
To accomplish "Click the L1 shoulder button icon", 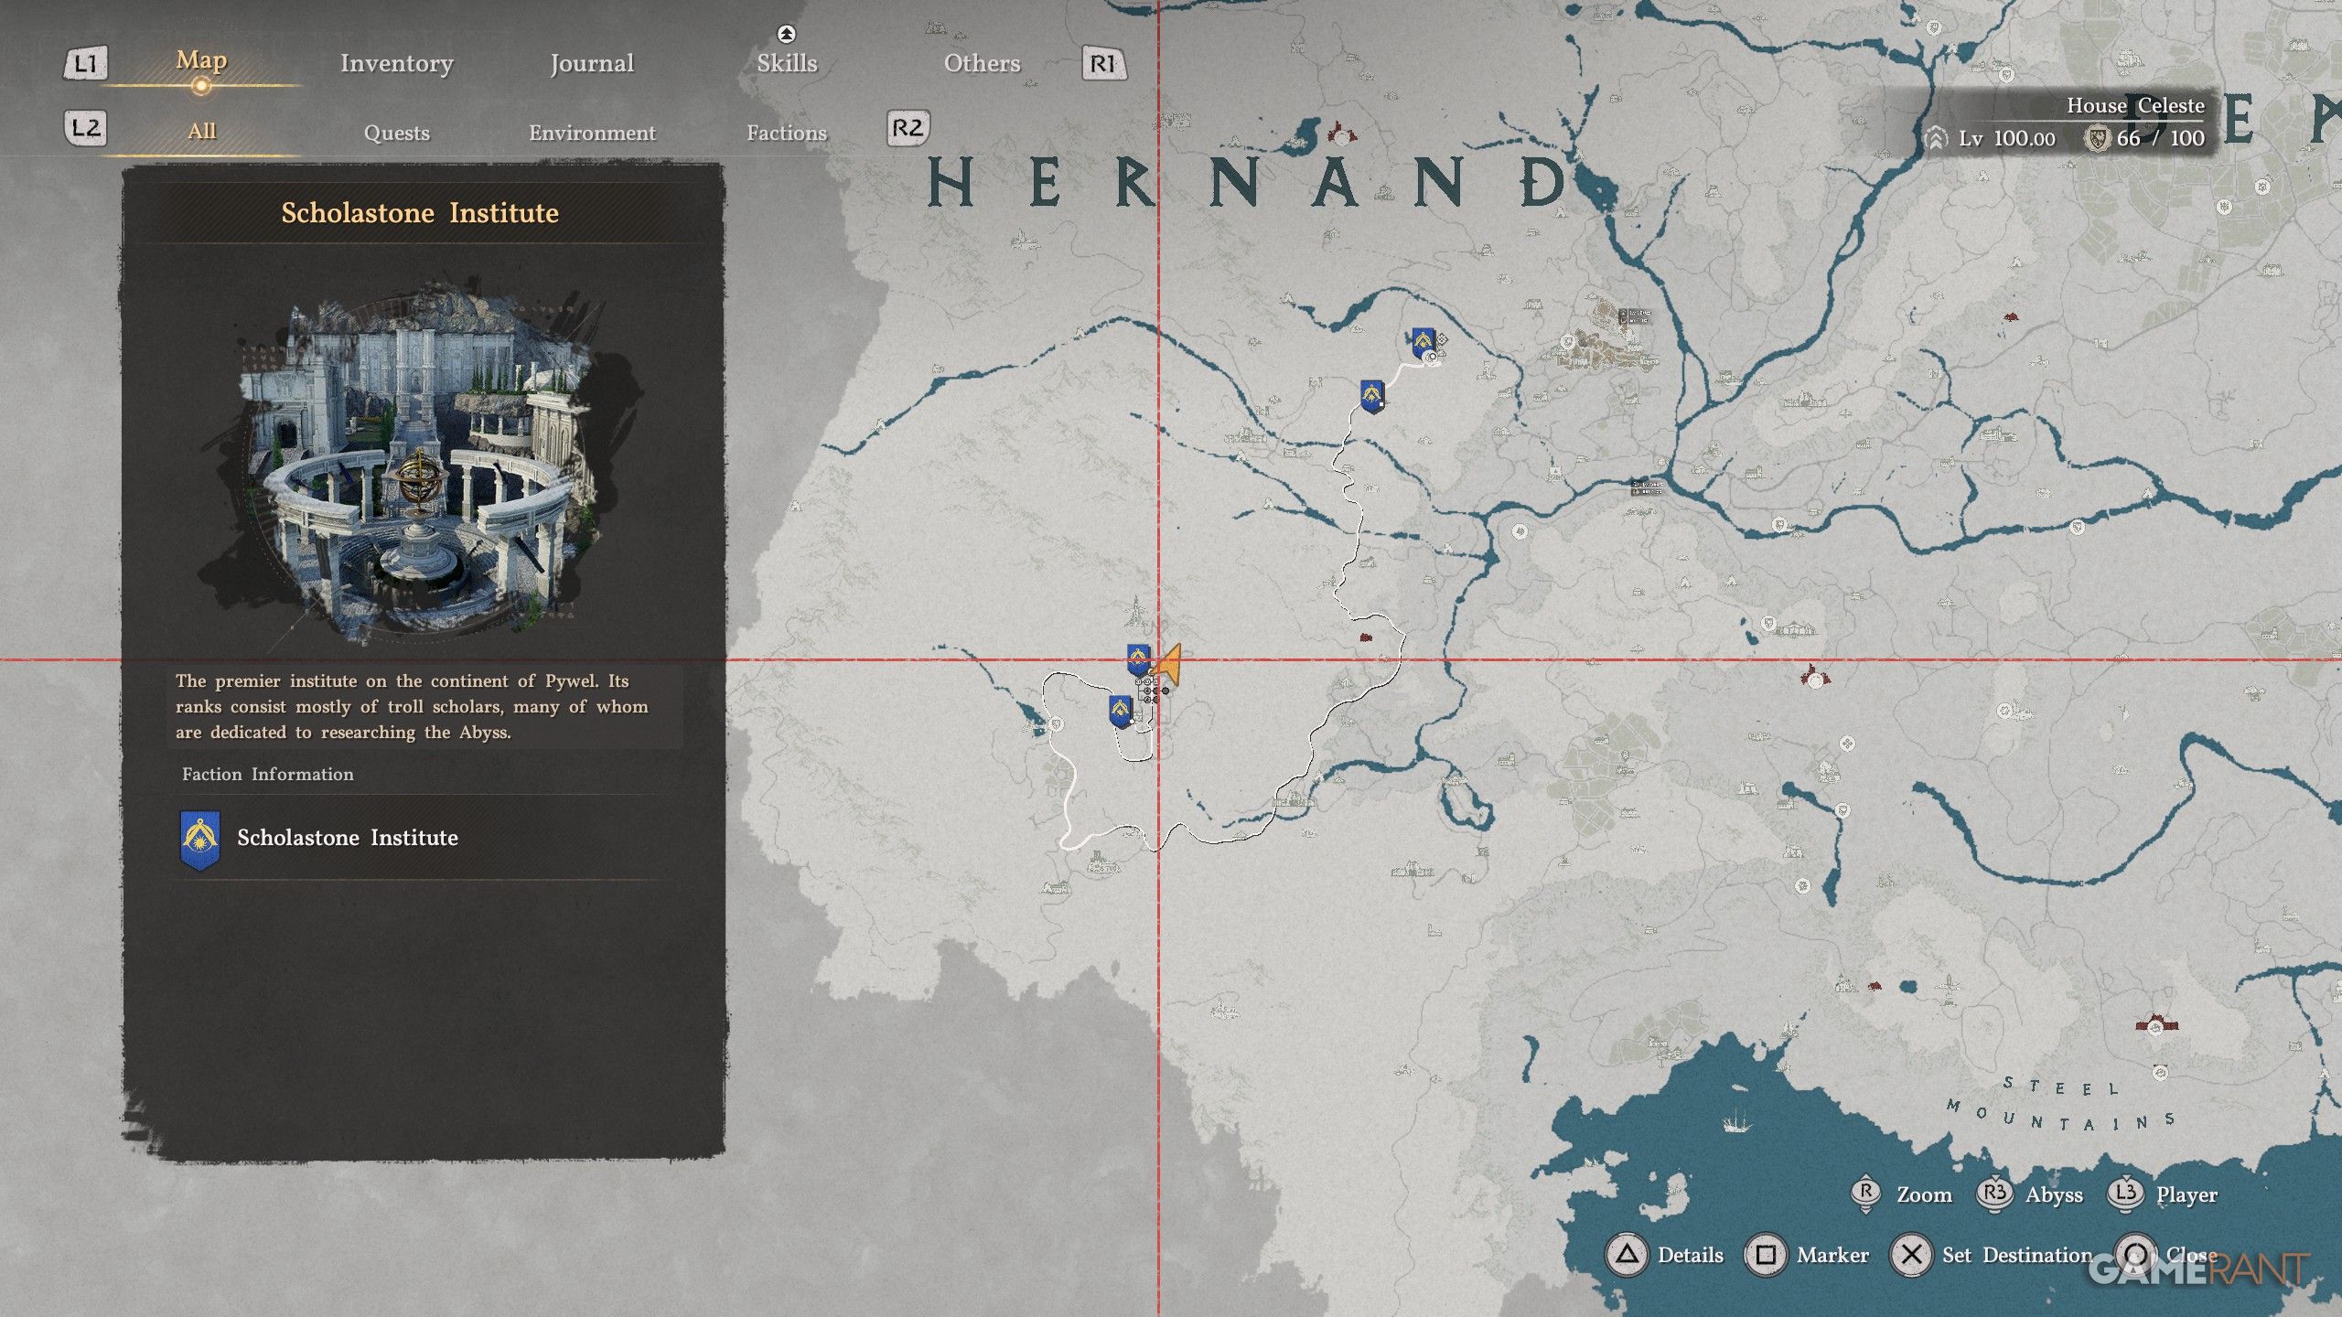I will click(85, 64).
